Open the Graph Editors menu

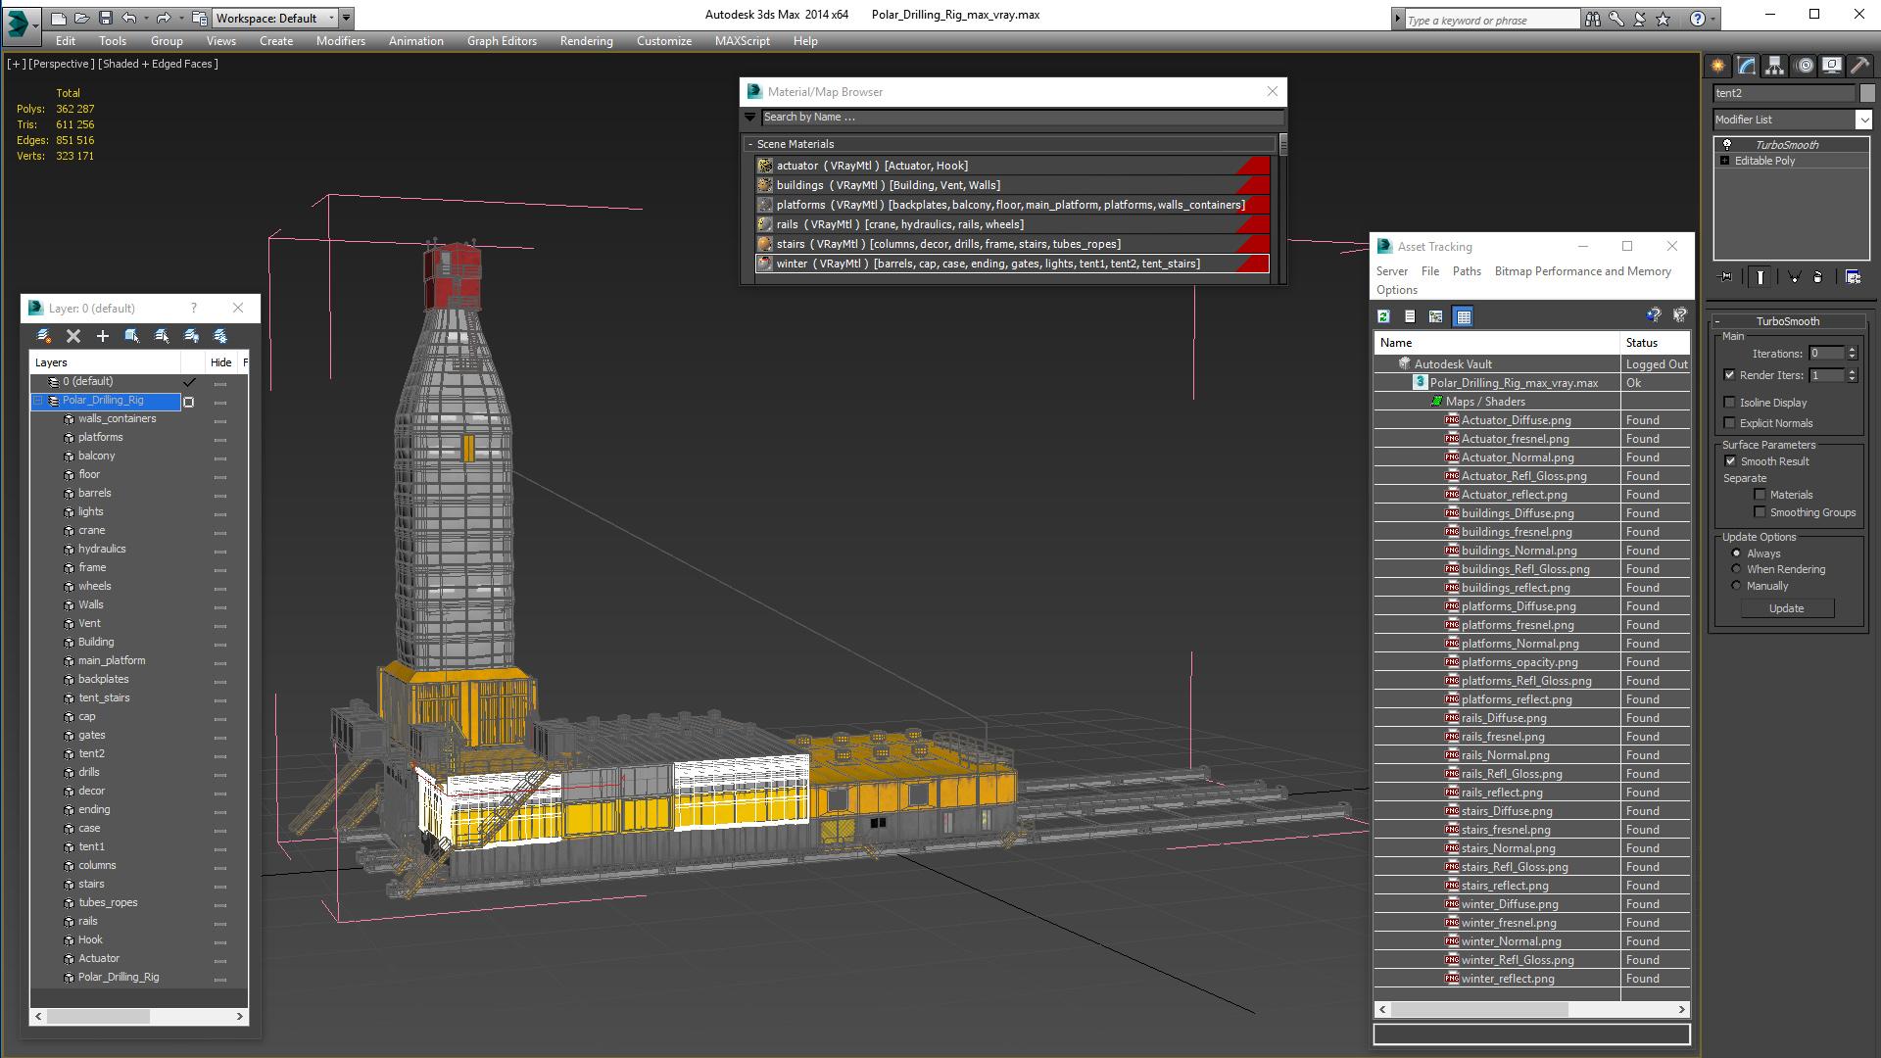502,41
